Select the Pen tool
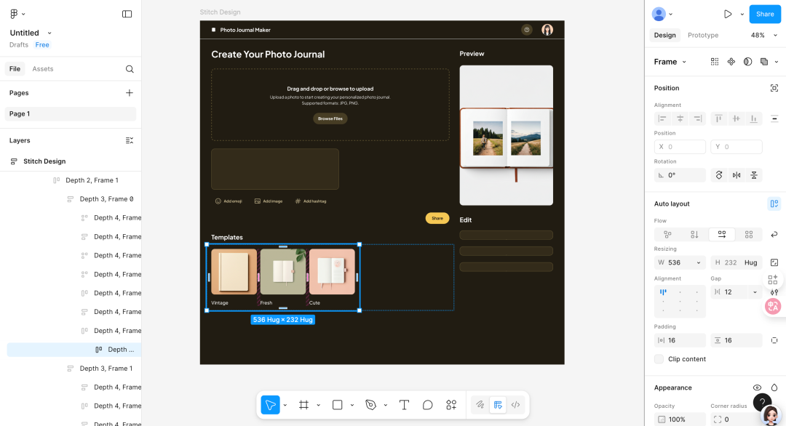The image size is (786, 426). 370,404
